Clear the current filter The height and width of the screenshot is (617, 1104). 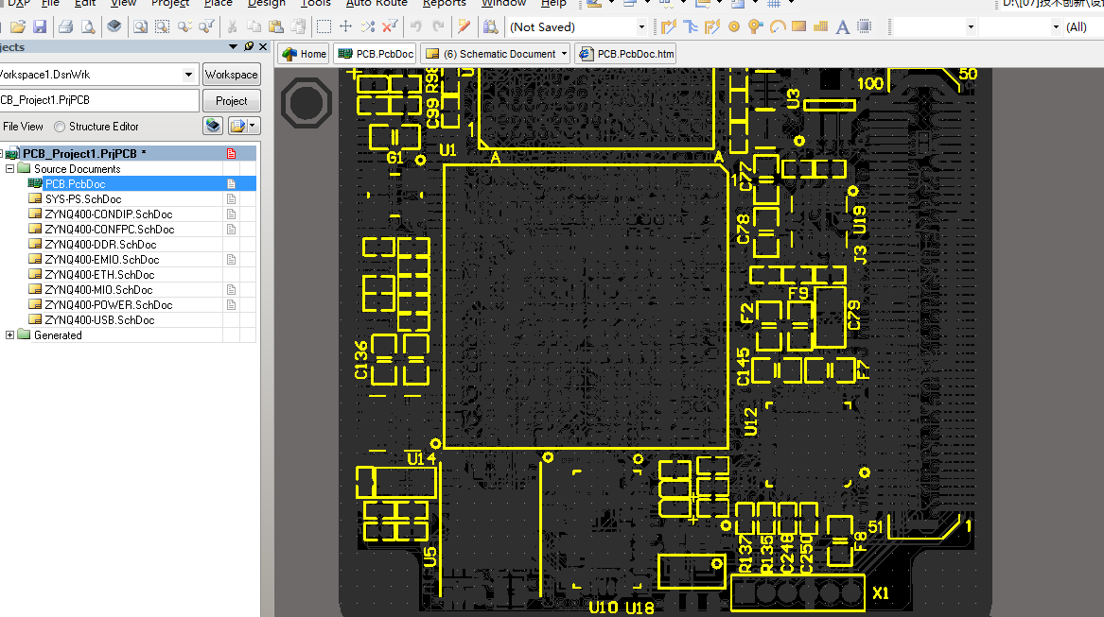390,26
